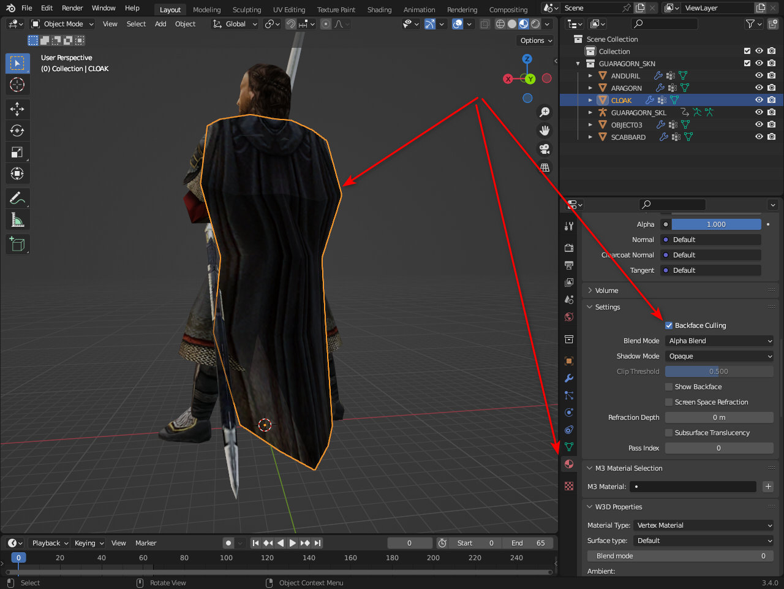This screenshot has height=589, width=784.
Task: Open the Shadow Mode dropdown
Action: pos(719,356)
